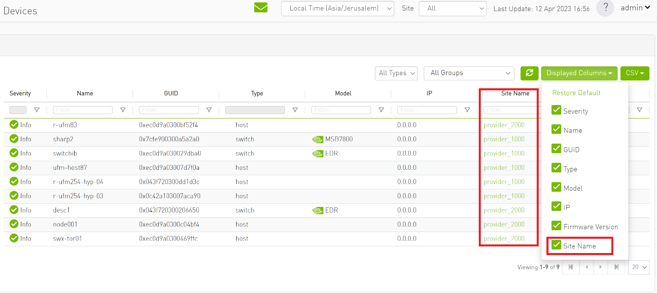This screenshot has width=657, height=293.
Task: Open the All Types dropdown
Action: 396,73
